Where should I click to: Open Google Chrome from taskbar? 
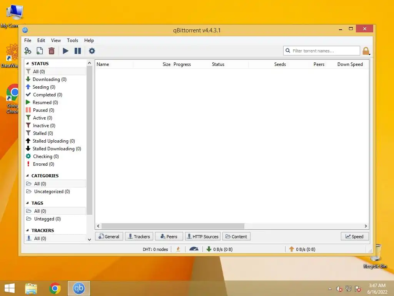coord(55,288)
